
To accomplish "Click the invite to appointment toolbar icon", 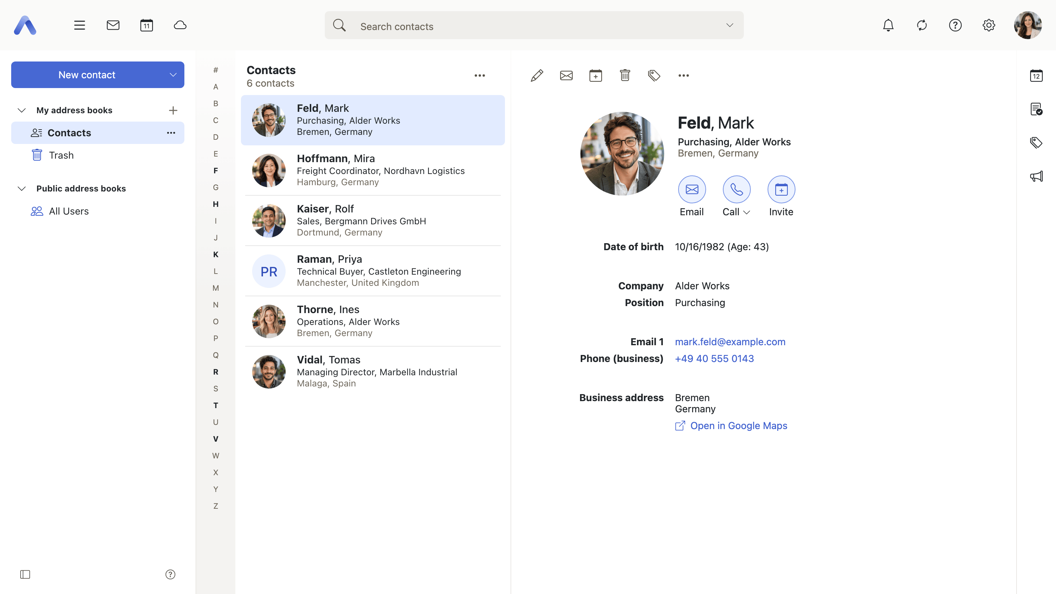I will click(596, 75).
